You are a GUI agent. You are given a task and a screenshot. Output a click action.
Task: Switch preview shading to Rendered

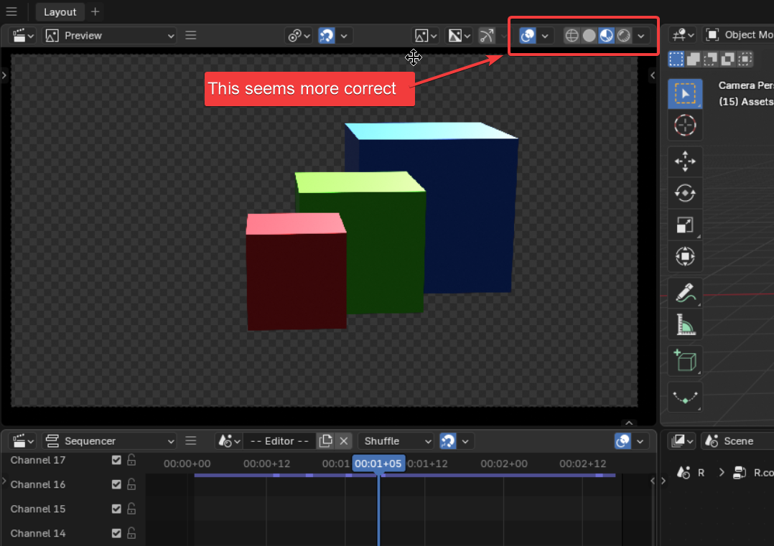point(623,35)
